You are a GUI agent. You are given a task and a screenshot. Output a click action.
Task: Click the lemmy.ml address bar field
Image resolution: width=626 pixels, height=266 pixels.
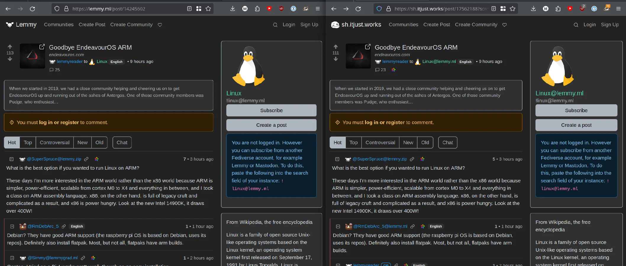pos(118,9)
